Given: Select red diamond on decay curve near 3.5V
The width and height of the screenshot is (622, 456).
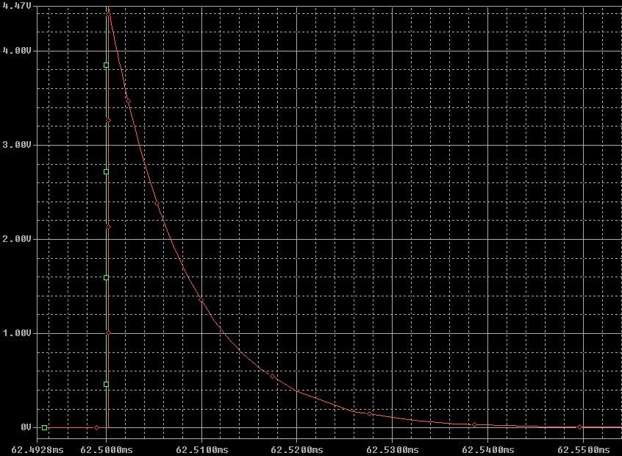Looking at the screenshot, I should [128, 101].
